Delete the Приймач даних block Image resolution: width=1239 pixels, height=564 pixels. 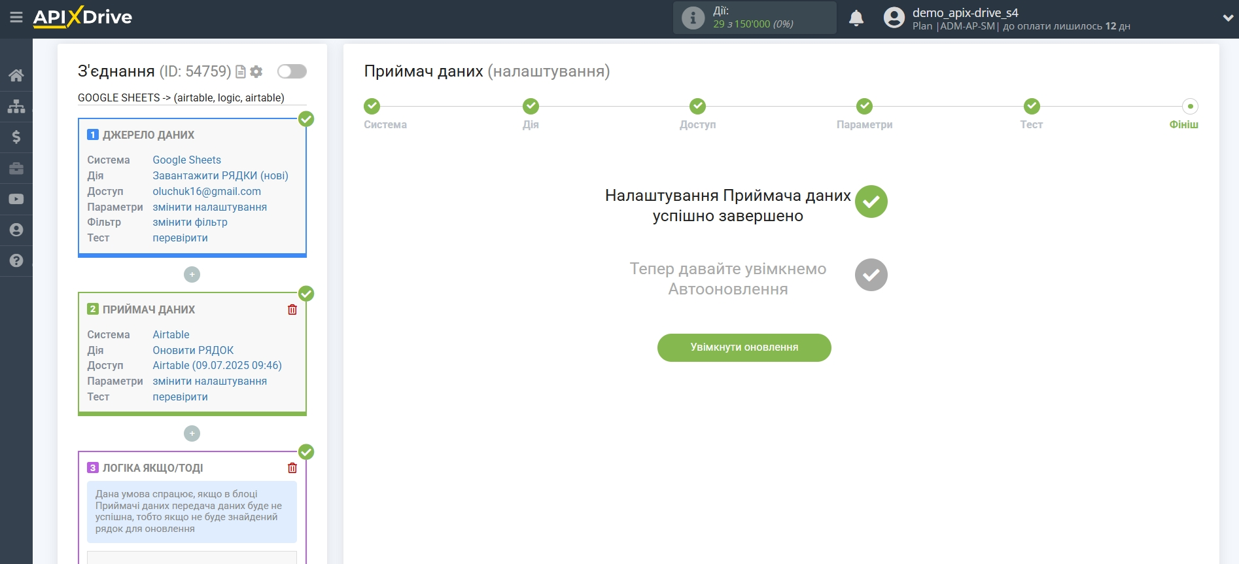[x=292, y=309]
